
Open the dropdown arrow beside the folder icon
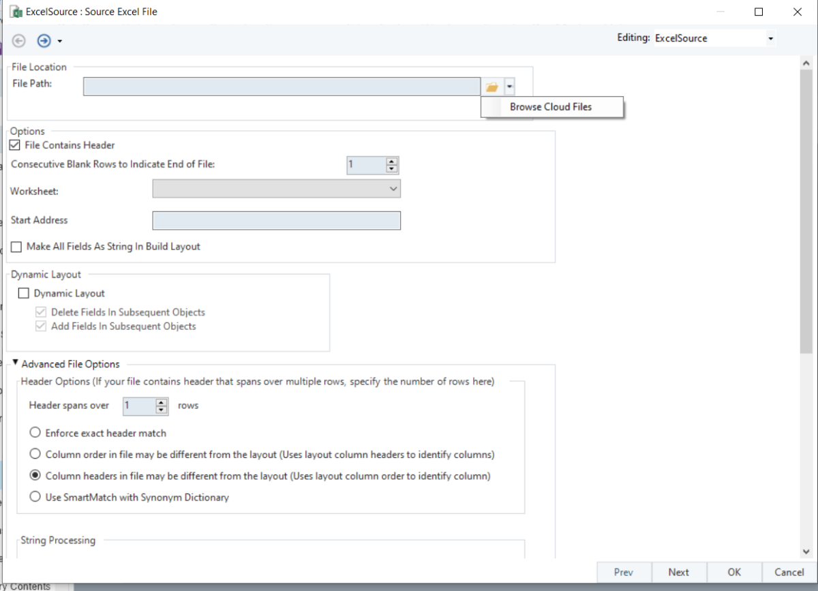[x=509, y=86]
